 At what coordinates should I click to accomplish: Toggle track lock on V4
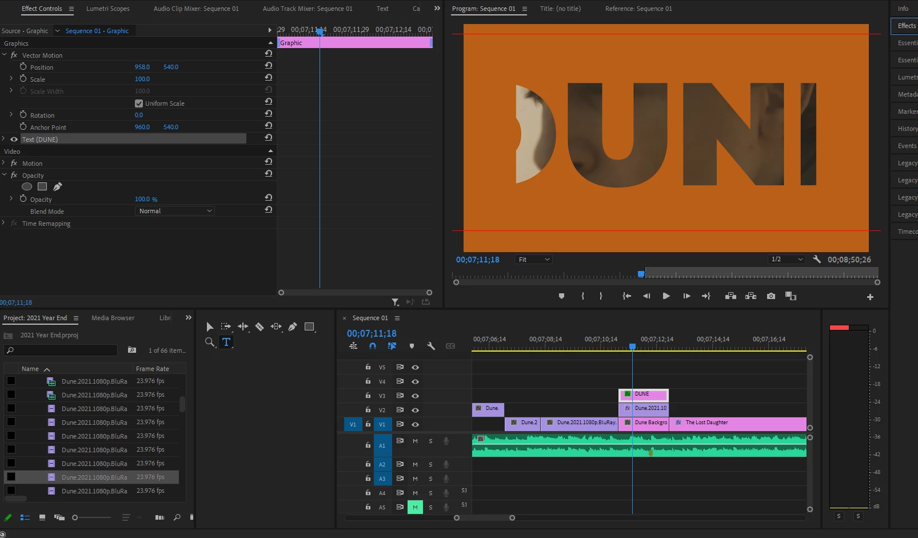pyautogui.click(x=368, y=381)
